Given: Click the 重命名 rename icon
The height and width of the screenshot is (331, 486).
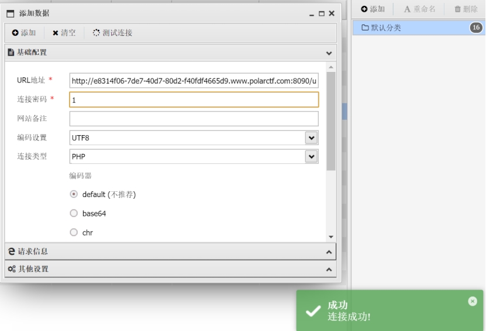Looking at the screenshot, I should [x=407, y=9].
